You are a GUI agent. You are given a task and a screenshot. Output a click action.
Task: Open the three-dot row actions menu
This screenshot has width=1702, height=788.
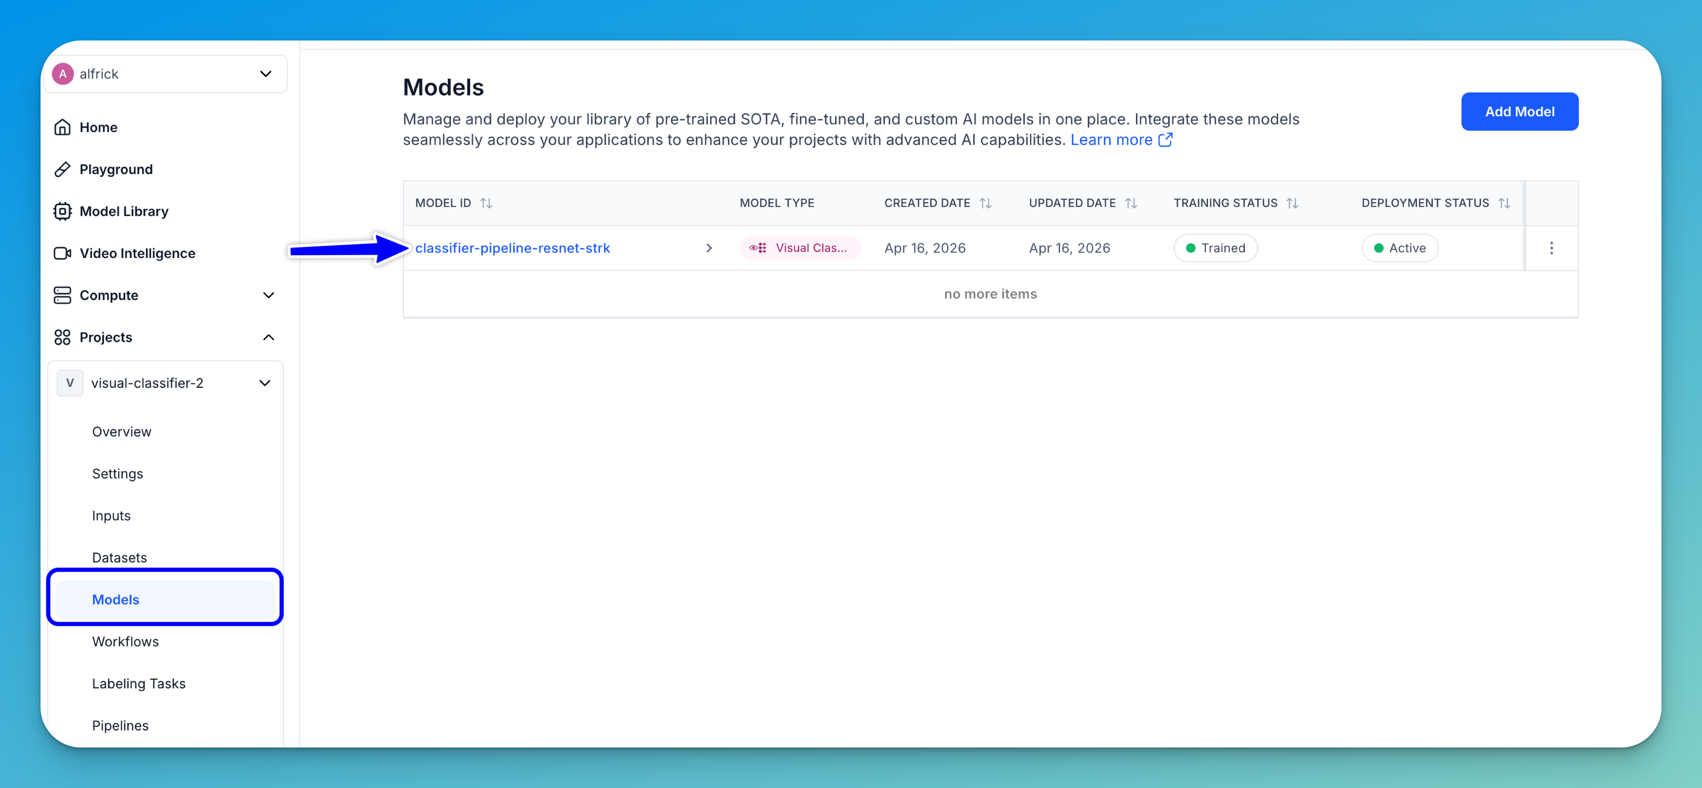coord(1551,248)
